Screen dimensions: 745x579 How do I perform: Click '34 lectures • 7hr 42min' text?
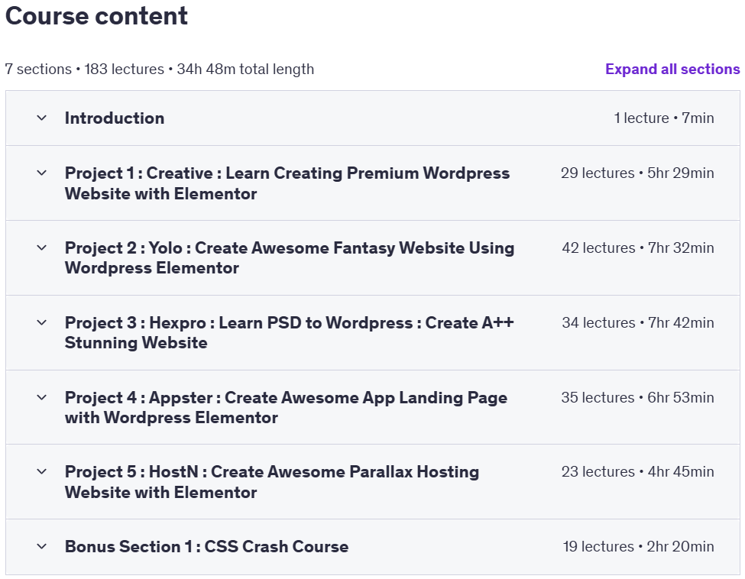pos(637,322)
